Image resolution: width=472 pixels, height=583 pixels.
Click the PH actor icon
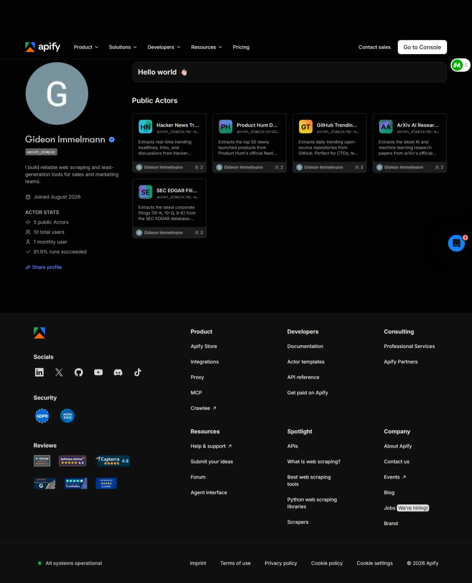[x=225, y=127]
